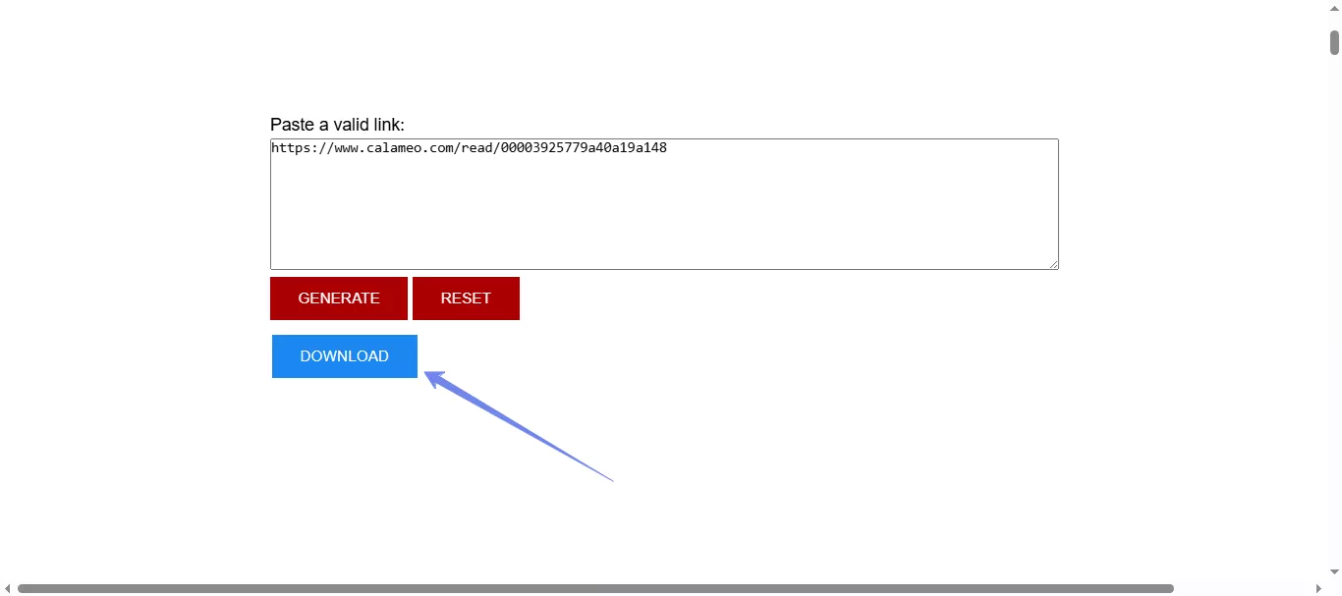
Task: Click the horizontal scrollbar thumb
Action: [x=589, y=586]
